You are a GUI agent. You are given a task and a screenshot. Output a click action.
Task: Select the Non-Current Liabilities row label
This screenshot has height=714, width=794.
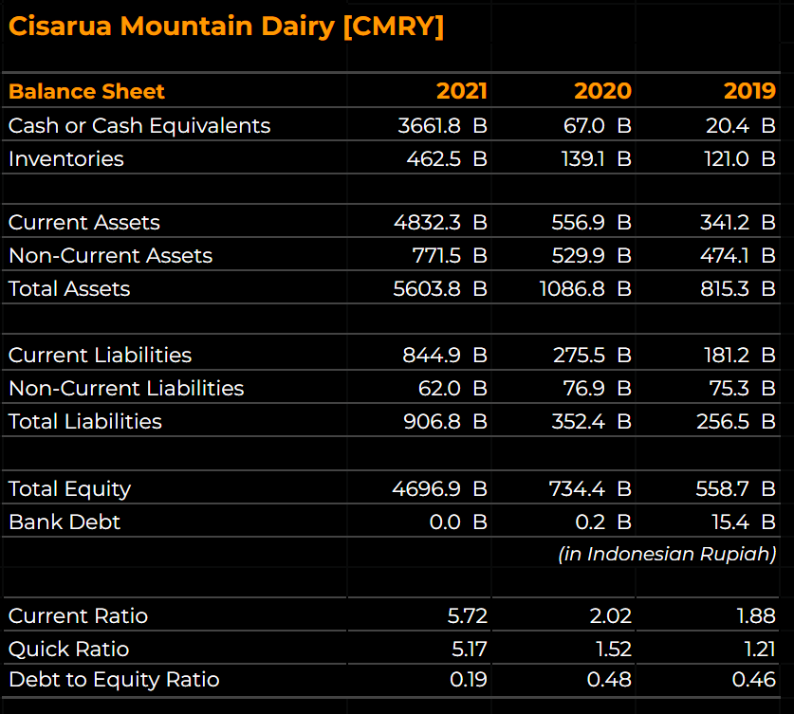(126, 389)
